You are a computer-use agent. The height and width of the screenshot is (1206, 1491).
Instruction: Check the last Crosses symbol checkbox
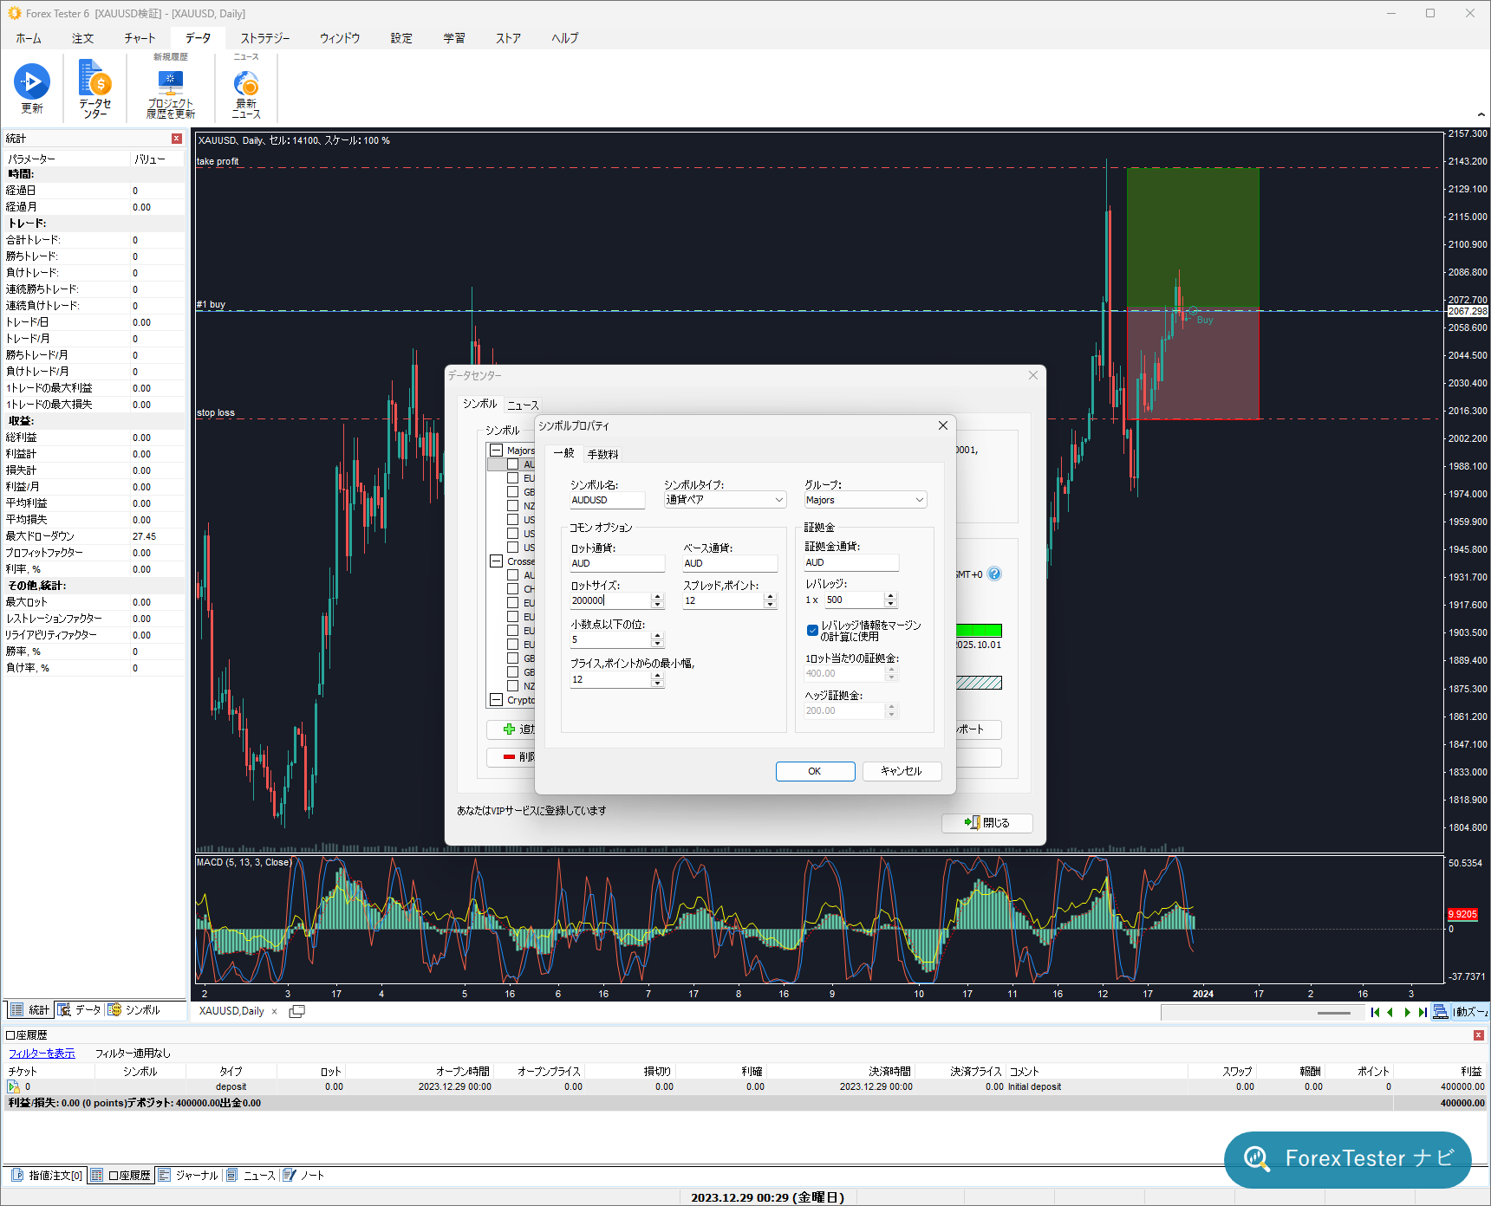tap(513, 686)
